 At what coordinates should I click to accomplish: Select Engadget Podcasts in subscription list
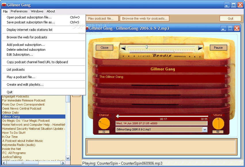coord(34,96)
